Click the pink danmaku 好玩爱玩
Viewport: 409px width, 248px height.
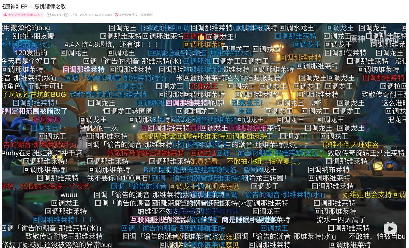tap(47, 119)
